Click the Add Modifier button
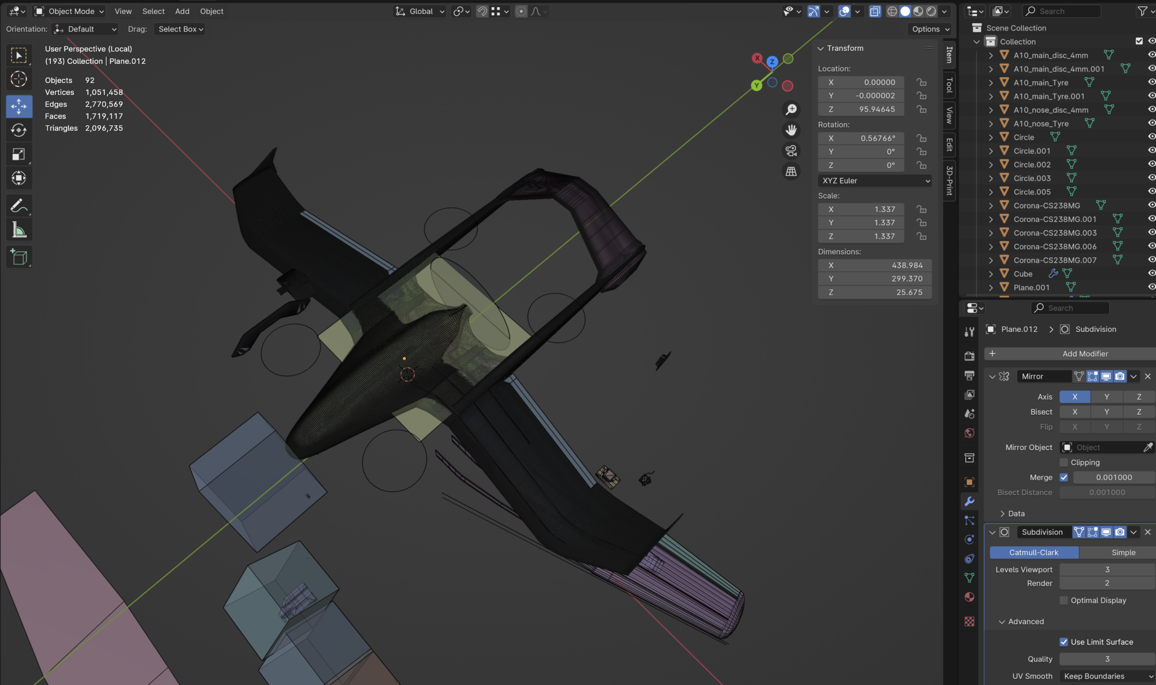Viewport: 1156px width, 685px height. [1069, 353]
